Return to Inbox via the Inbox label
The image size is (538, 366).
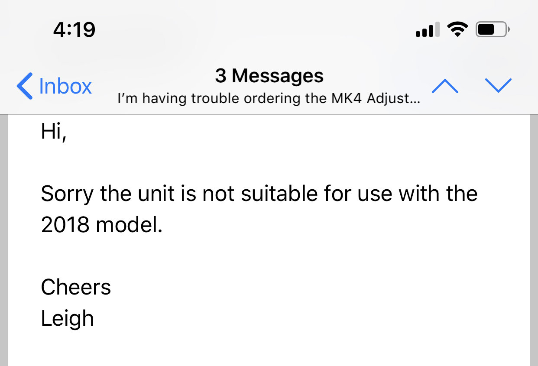[65, 86]
